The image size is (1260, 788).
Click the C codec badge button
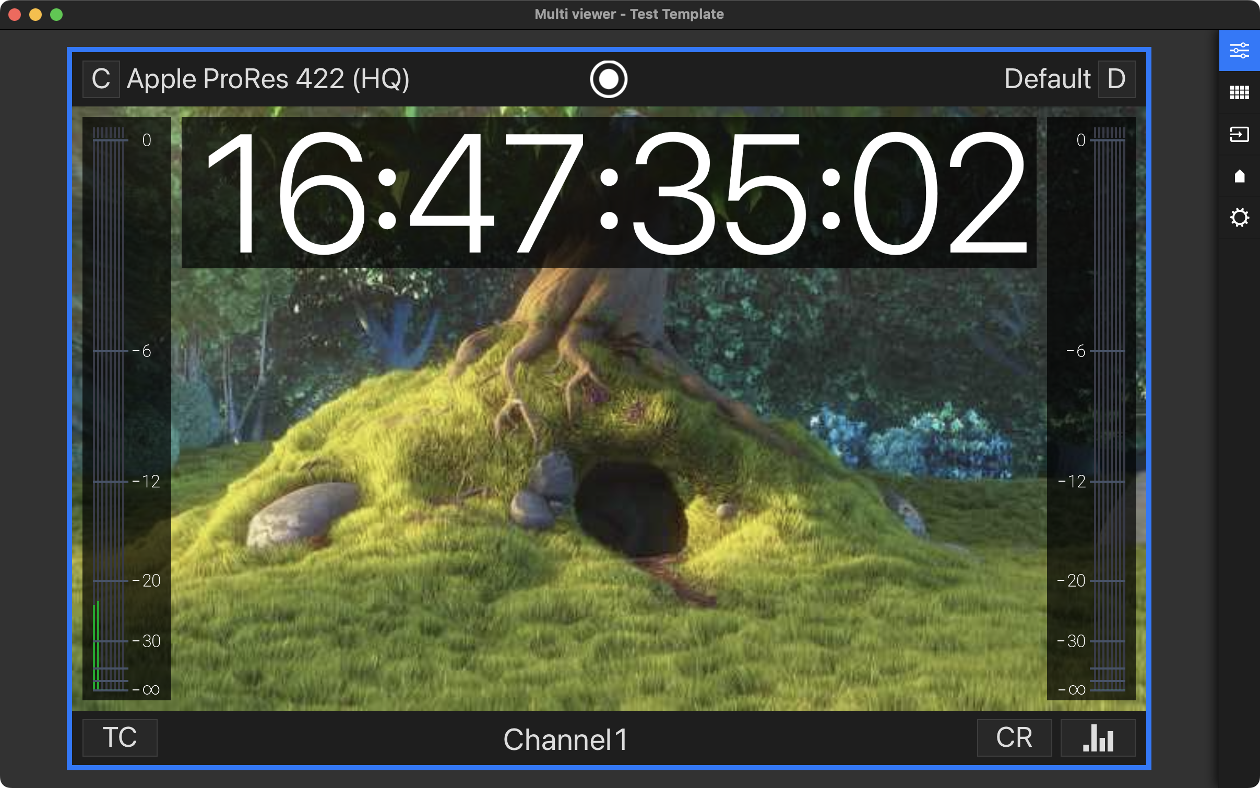(x=101, y=79)
